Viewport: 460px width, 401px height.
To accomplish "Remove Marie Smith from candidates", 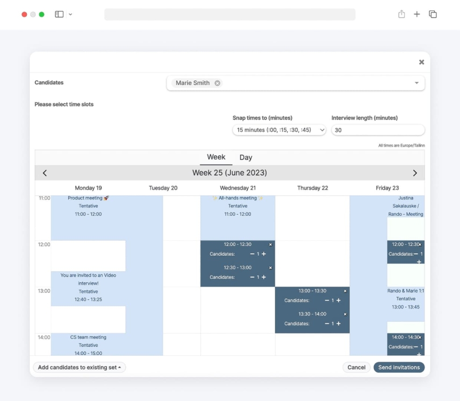I will point(217,83).
